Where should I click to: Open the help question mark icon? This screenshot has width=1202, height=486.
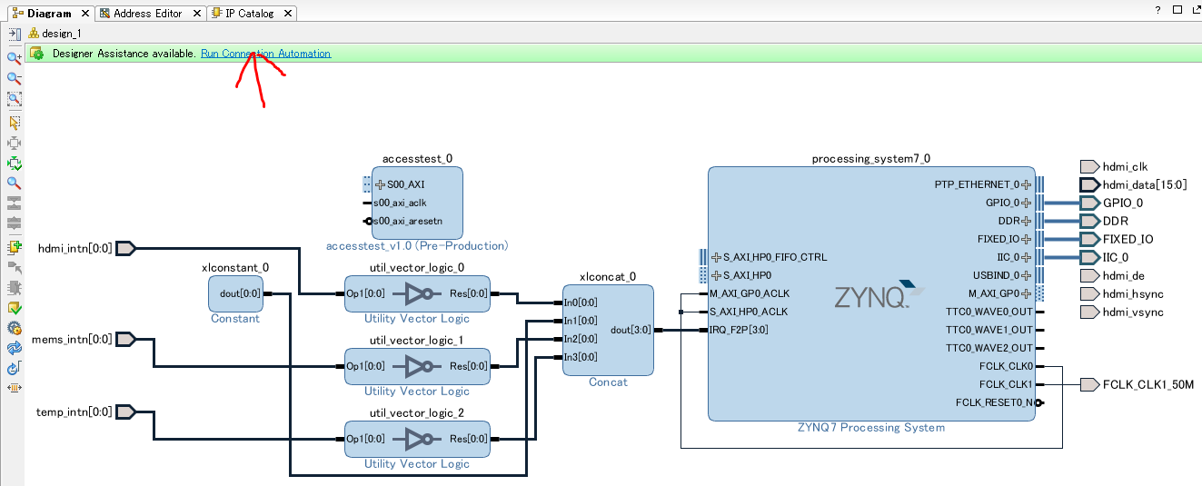pyautogui.click(x=1157, y=9)
